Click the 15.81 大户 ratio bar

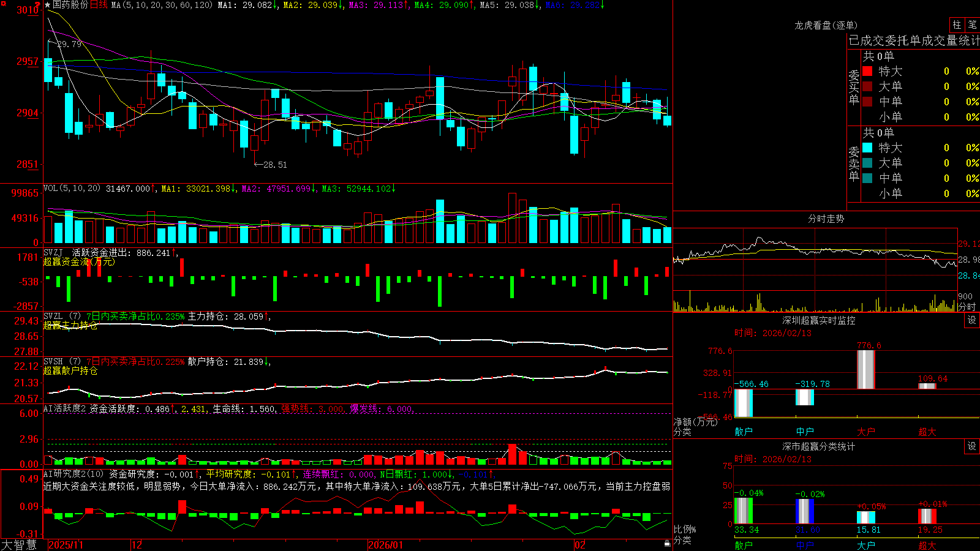point(865,518)
